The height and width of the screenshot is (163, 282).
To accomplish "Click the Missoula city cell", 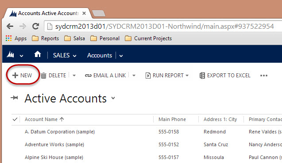I will coord(214,157).
